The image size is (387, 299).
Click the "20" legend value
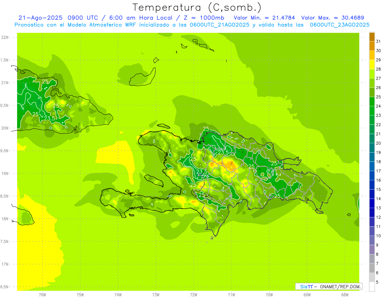click(x=378, y=143)
